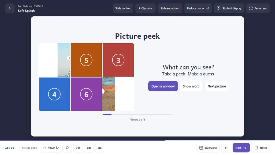
Task: Reset the timer with the circular arrow
Action: [67, 148]
